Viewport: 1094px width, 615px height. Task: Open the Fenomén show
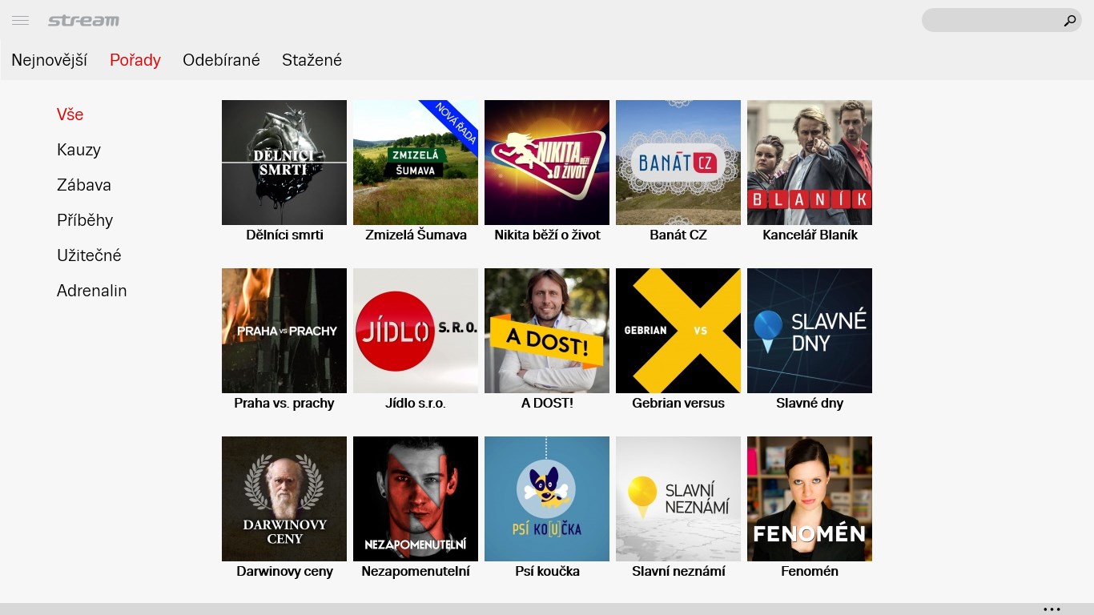(x=809, y=499)
